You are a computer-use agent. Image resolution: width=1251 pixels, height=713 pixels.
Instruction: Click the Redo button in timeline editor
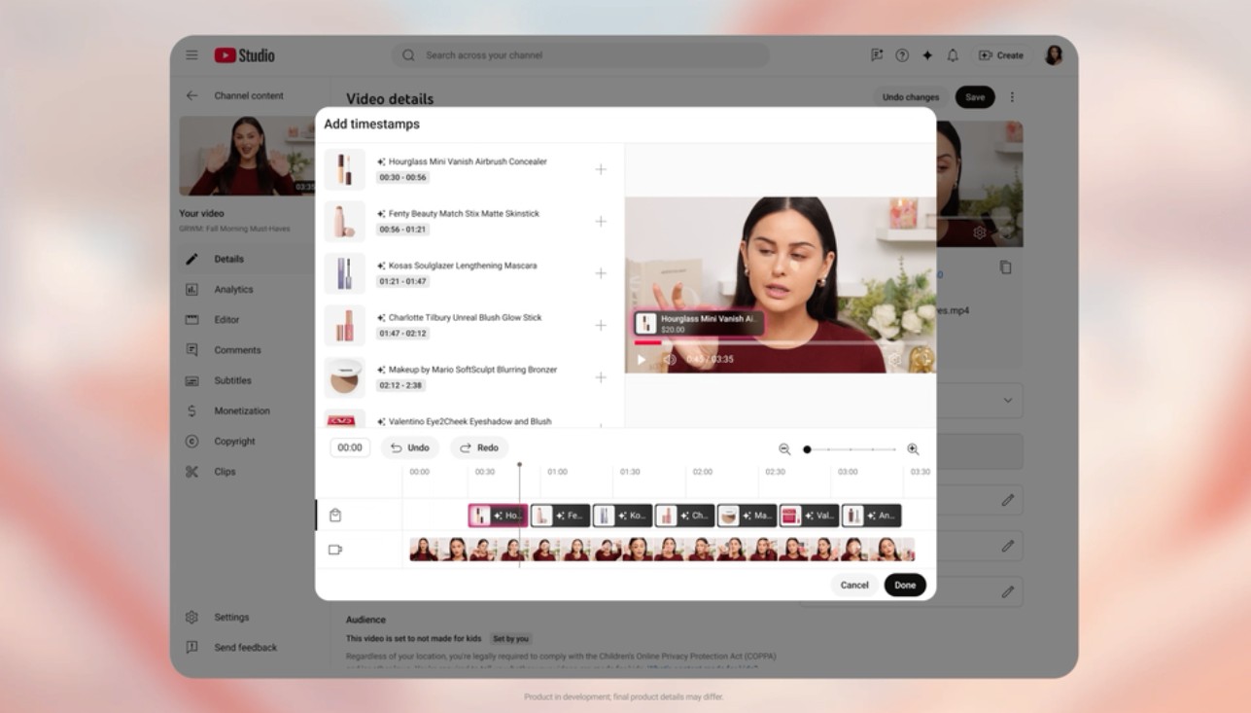coord(479,448)
